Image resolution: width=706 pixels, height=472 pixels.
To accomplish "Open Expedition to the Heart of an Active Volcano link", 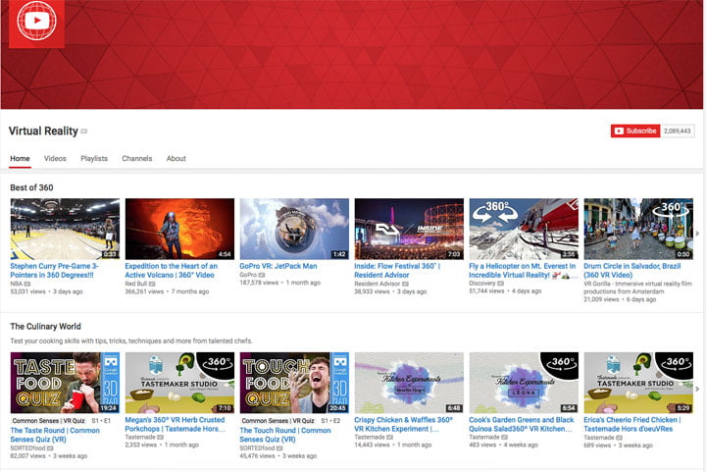I will click(171, 270).
